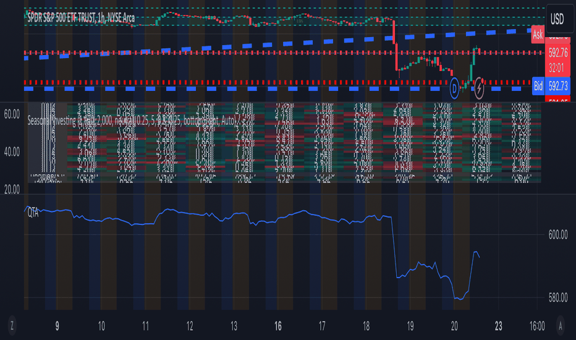Image resolution: width=576 pixels, height=340 pixels.
Task: Click date 10 on the time axis
Action: (x=101, y=326)
